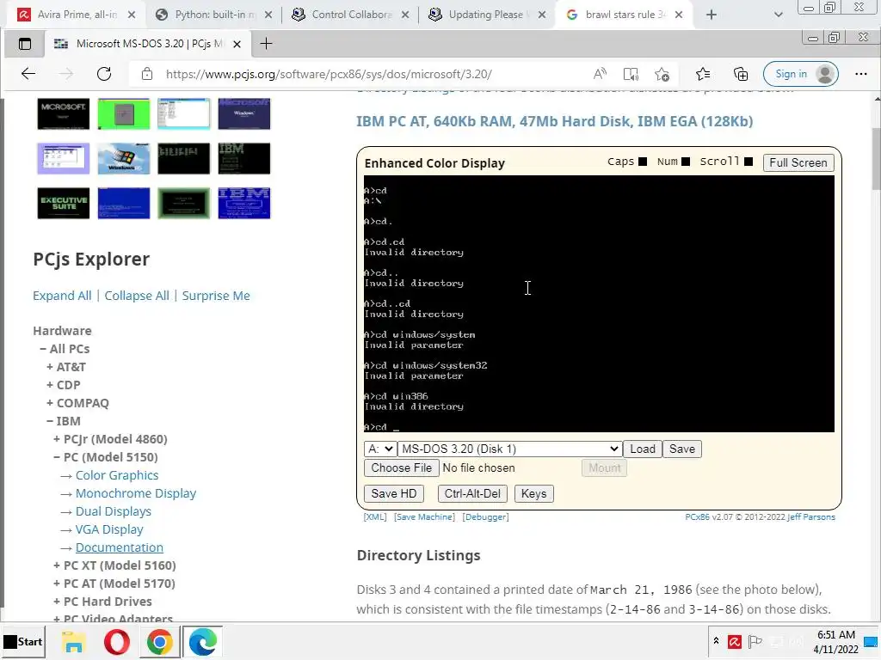Image resolution: width=881 pixels, height=660 pixels.
Task: Expand the PC Hard Drives node
Action: click(102, 601)
